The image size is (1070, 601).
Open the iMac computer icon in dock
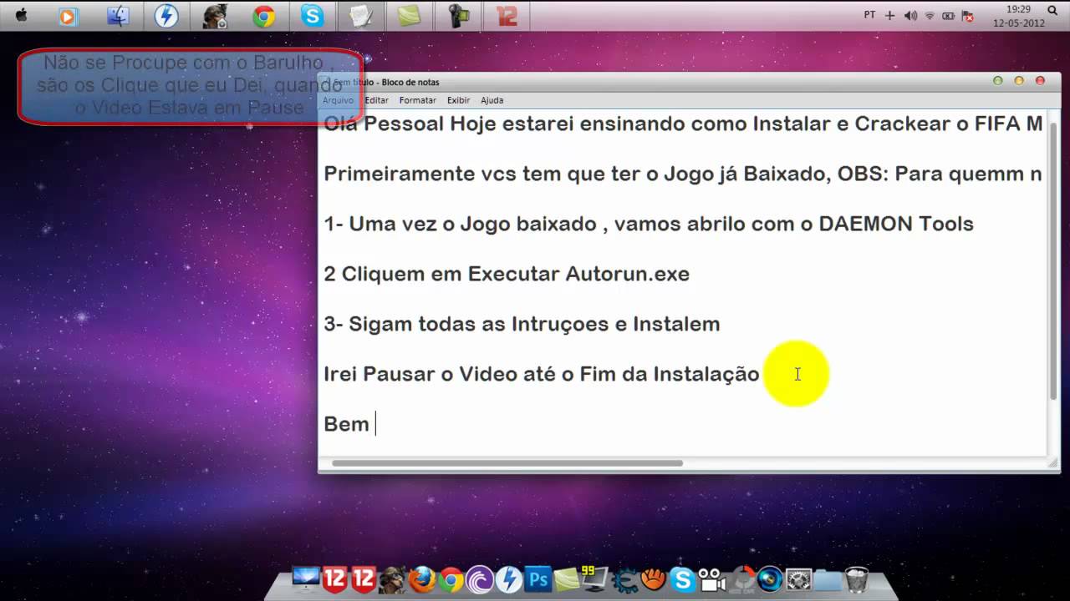(x=305, y=579)
